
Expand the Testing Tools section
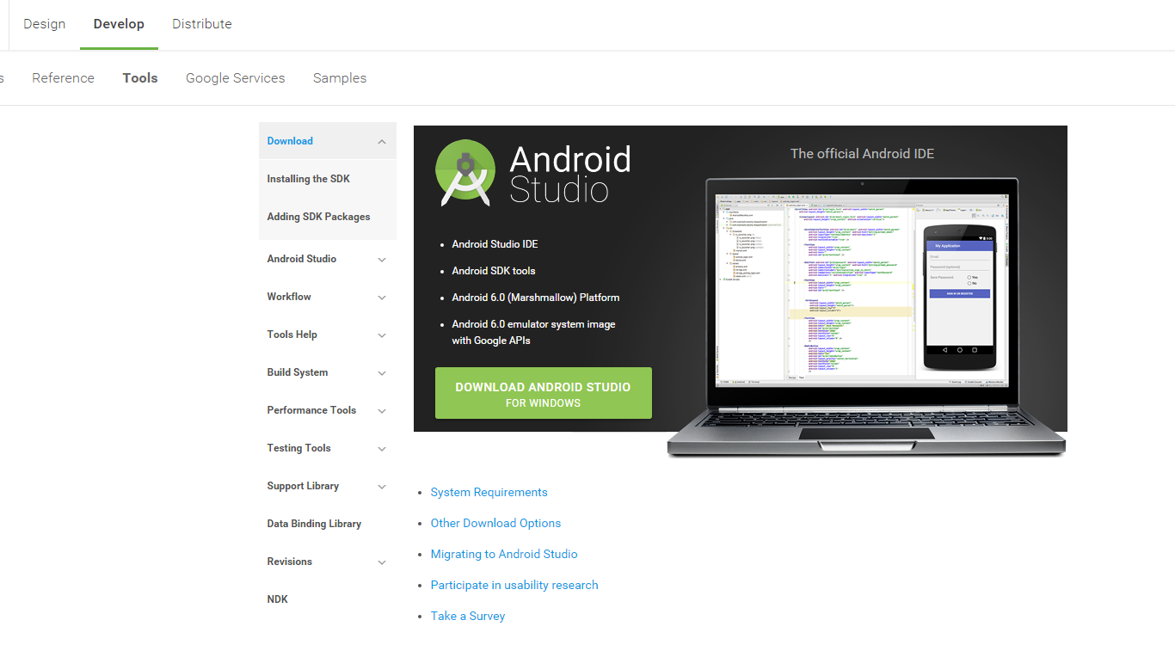[382, 449]
